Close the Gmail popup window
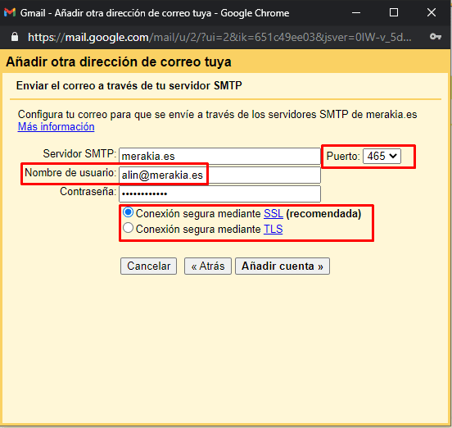Image resolution: width=452 pixels, height=428 pixels. pos(432,12)
